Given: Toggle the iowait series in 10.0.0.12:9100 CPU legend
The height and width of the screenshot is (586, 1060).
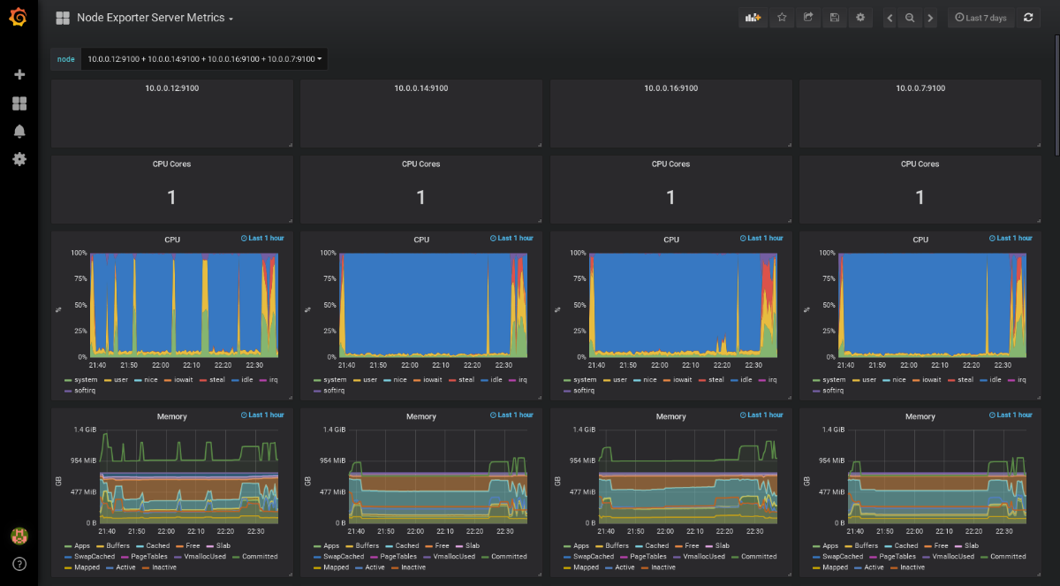Looking at the screenshot, I should (x=183, y=380).
